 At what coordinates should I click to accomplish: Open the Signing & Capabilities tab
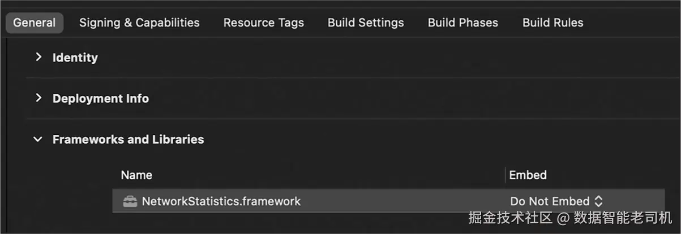pos(139,23)
